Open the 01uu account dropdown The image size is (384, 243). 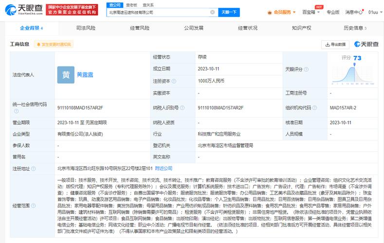click(375, 12)
